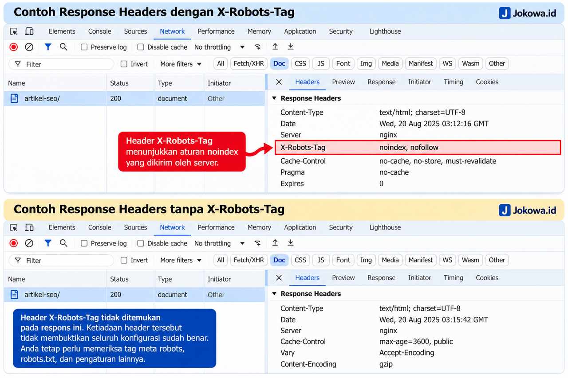This screenshot has height=378, width=568.
Task: Expand More filters dropdown in the dengan X-Robots-Tag panel
Action: (181, 64)
